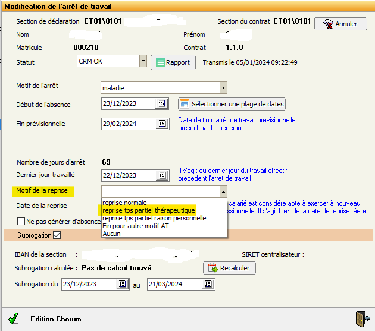Click the Fin prévisionnelle date field
Image resolution: width=375 pixels, height=331 pixels.
[129, 124]
